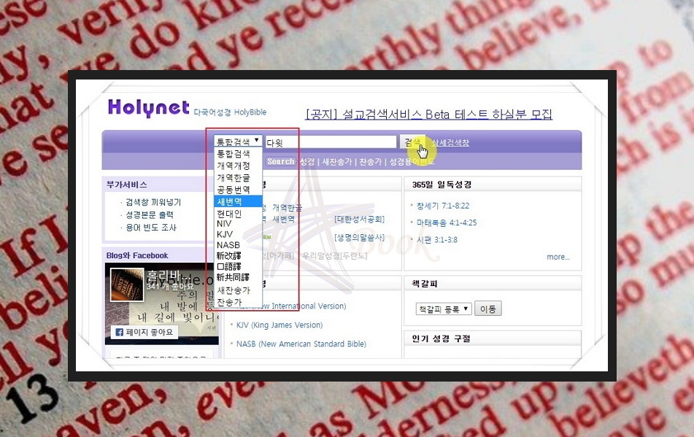The height and width of the screenshot is (437, 694).
Task: Collapse the 통합검색 search type combo box
Action: (x=238, y=141)
